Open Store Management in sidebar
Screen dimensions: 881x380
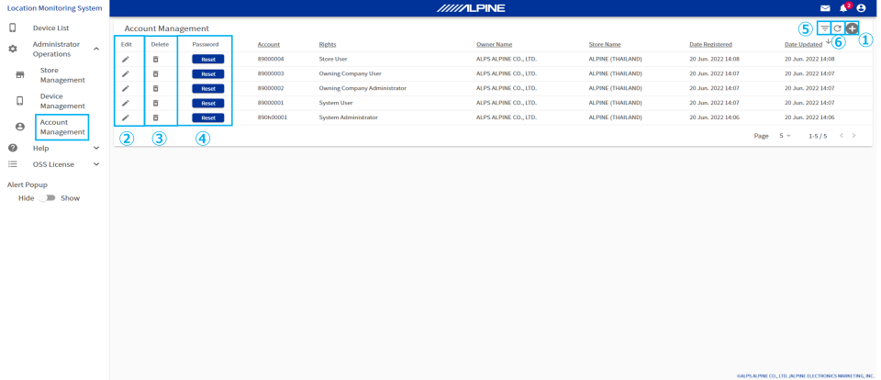[62, 74]
